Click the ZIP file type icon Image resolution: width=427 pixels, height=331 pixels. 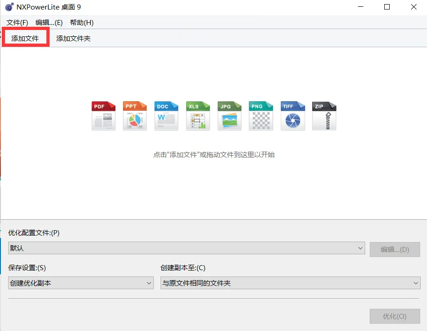(x=324, y=116)
